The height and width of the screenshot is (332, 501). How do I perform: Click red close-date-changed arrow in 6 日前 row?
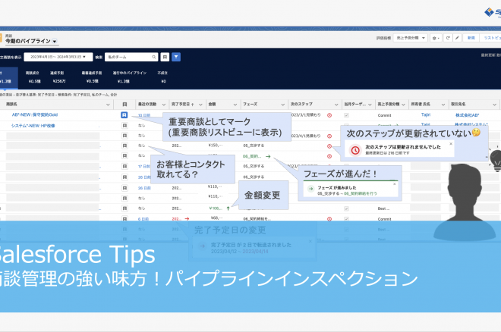coord(187,219)
